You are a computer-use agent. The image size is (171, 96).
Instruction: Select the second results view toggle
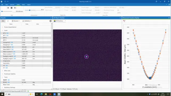click(x=8, y=21)
